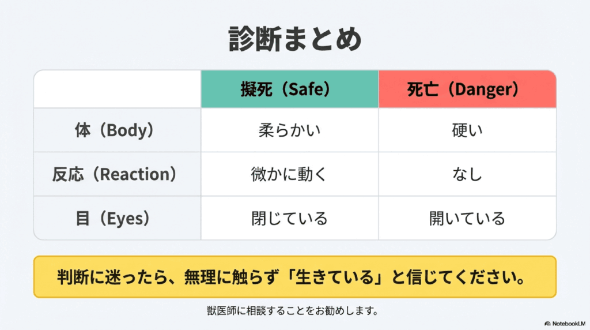Screen dimensions: 590x330
Task: Select the 死亡（Danger） column header
Action: pos(467,89)
